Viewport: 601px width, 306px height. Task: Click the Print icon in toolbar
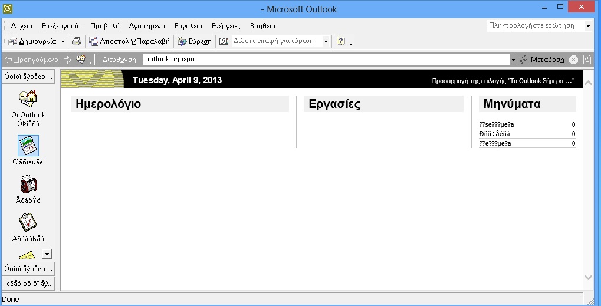coord(77,41)
